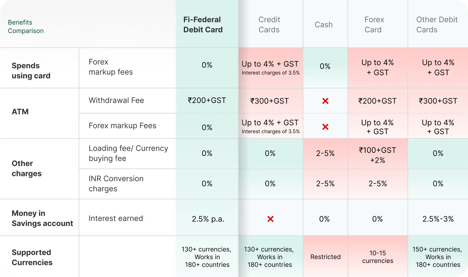The image size is (468, 277).
Task: Click the Other Debit Cards column header
Action: (x=437, y=25)
